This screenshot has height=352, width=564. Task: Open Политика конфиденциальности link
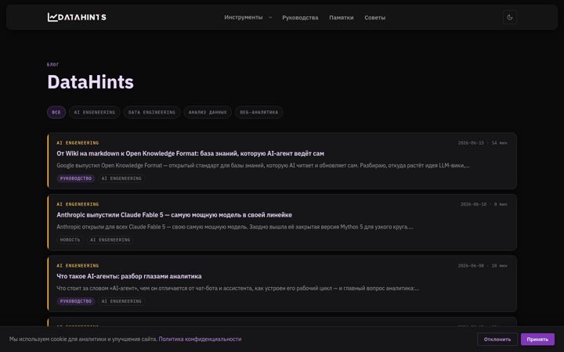pos(200,339)
